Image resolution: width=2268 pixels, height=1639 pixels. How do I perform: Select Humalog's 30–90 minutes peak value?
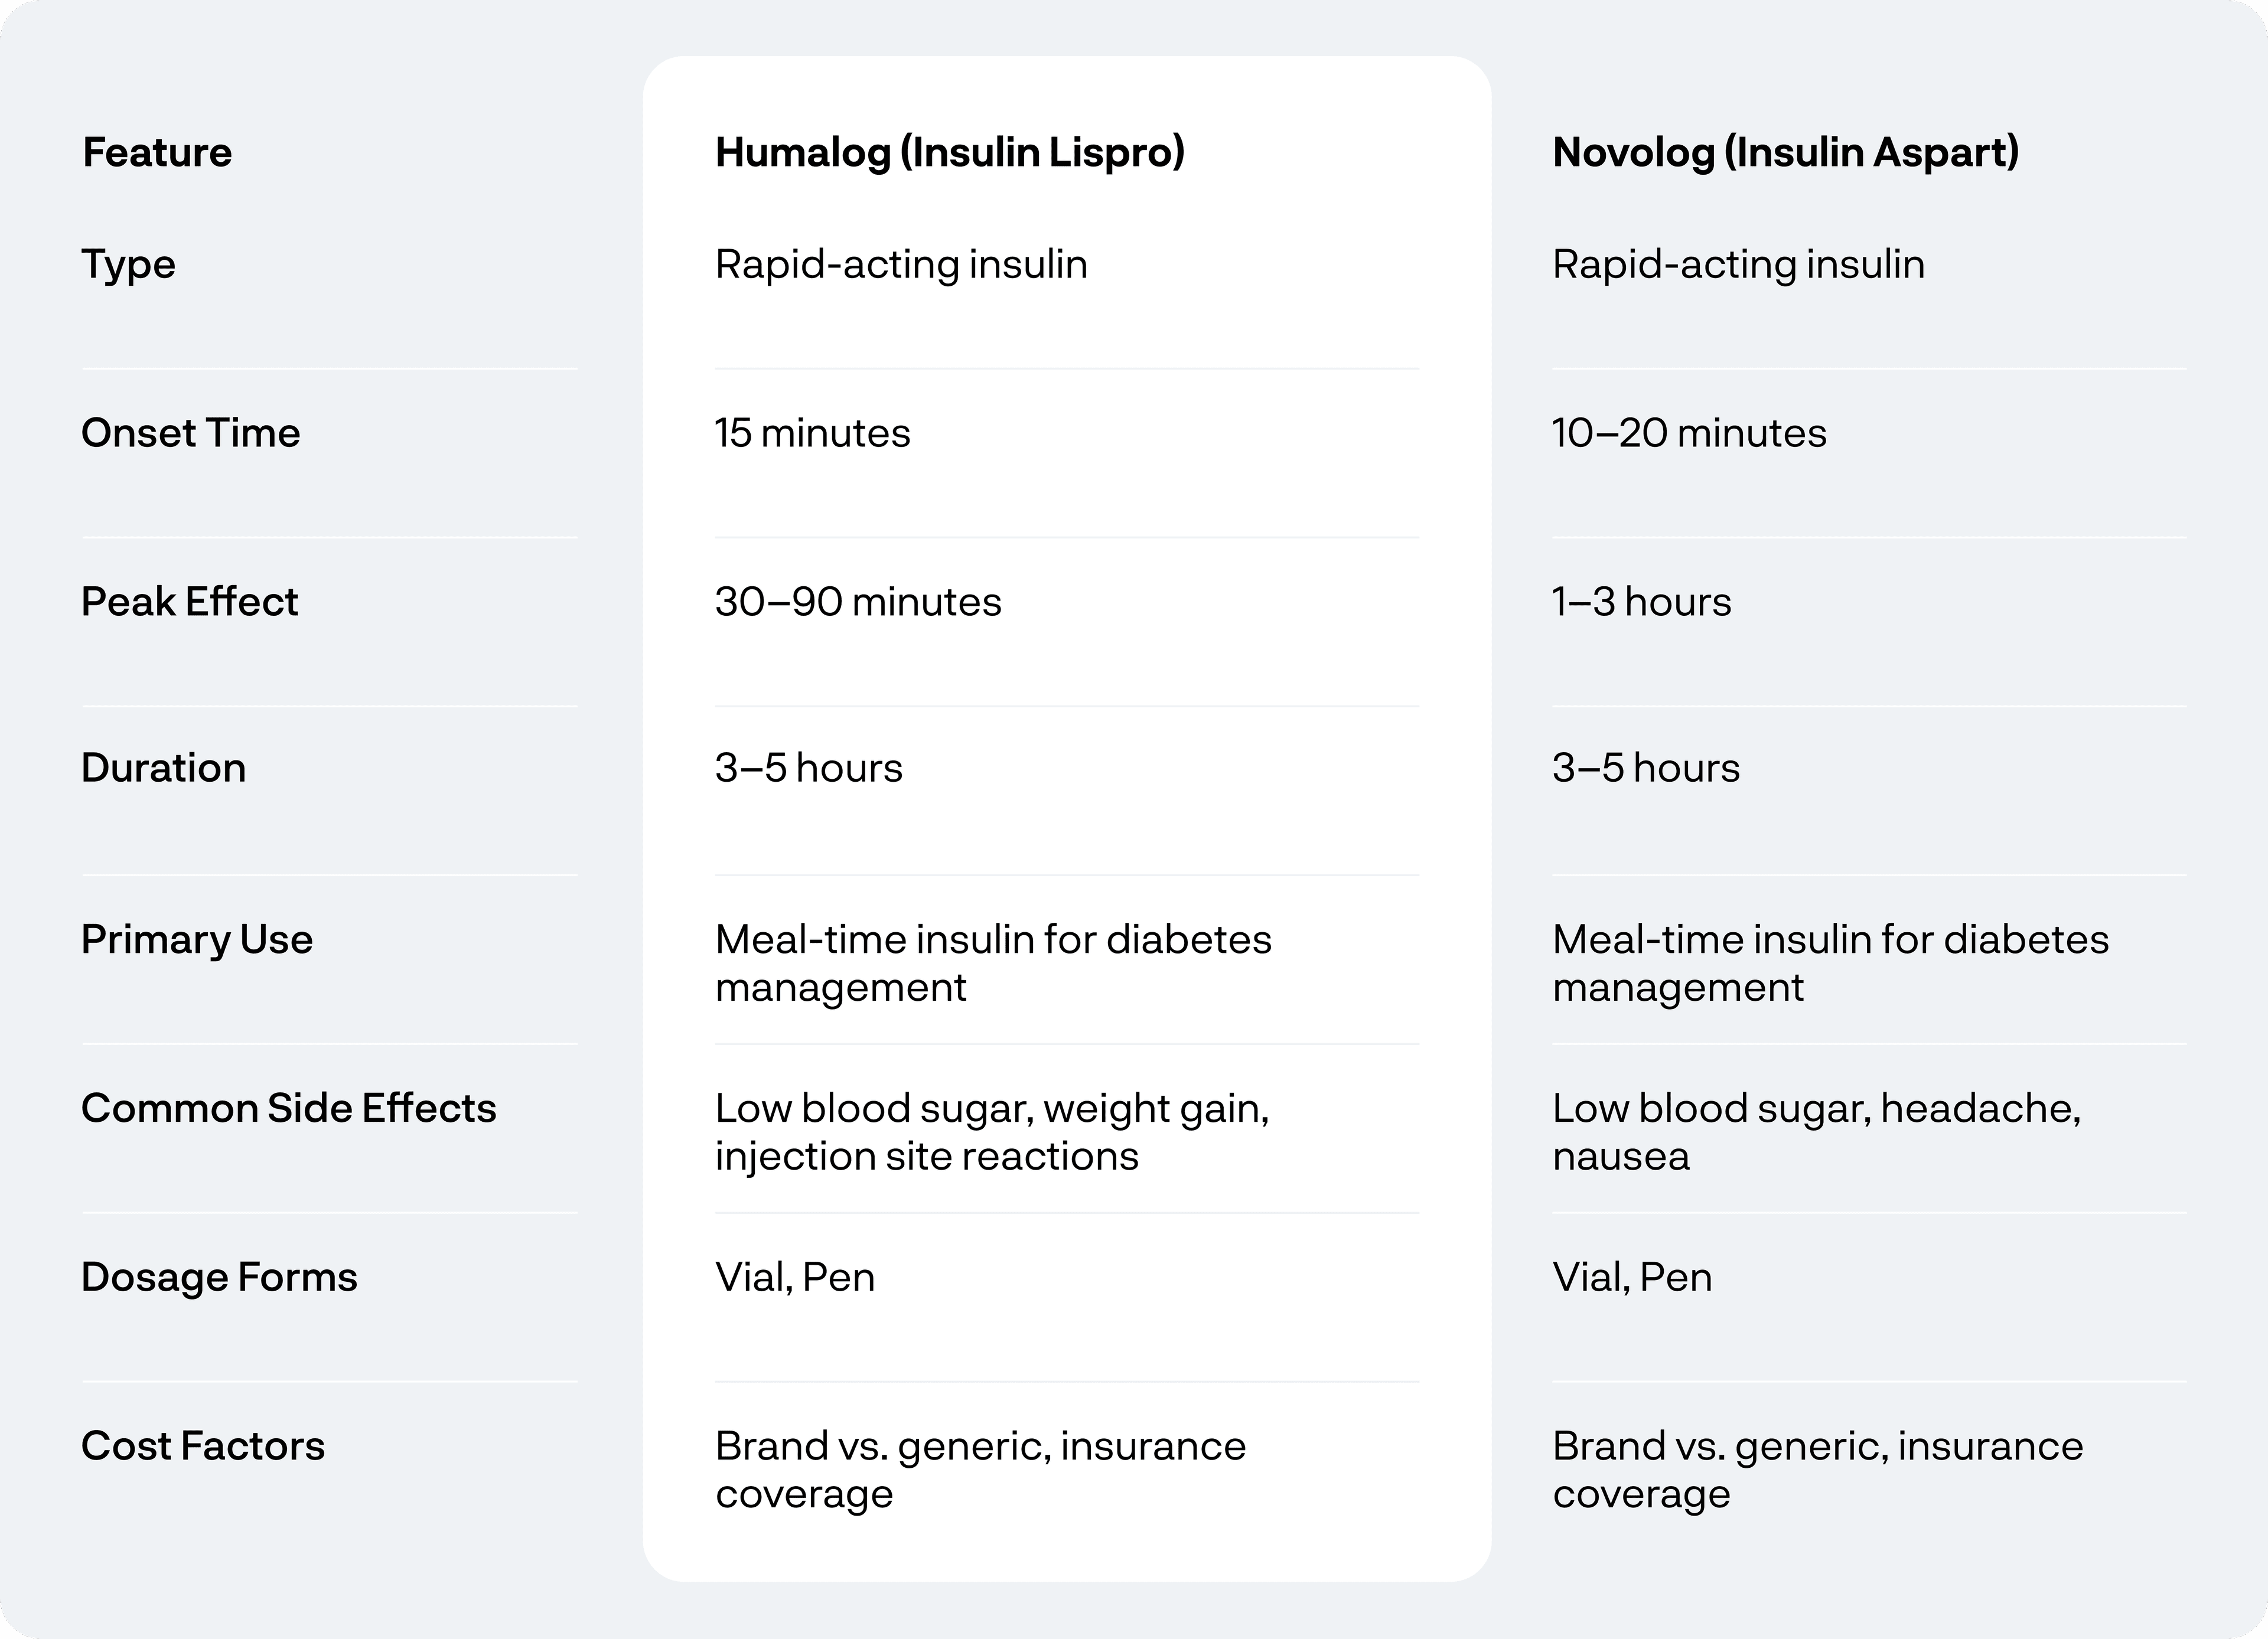click(x=858, y=603)
